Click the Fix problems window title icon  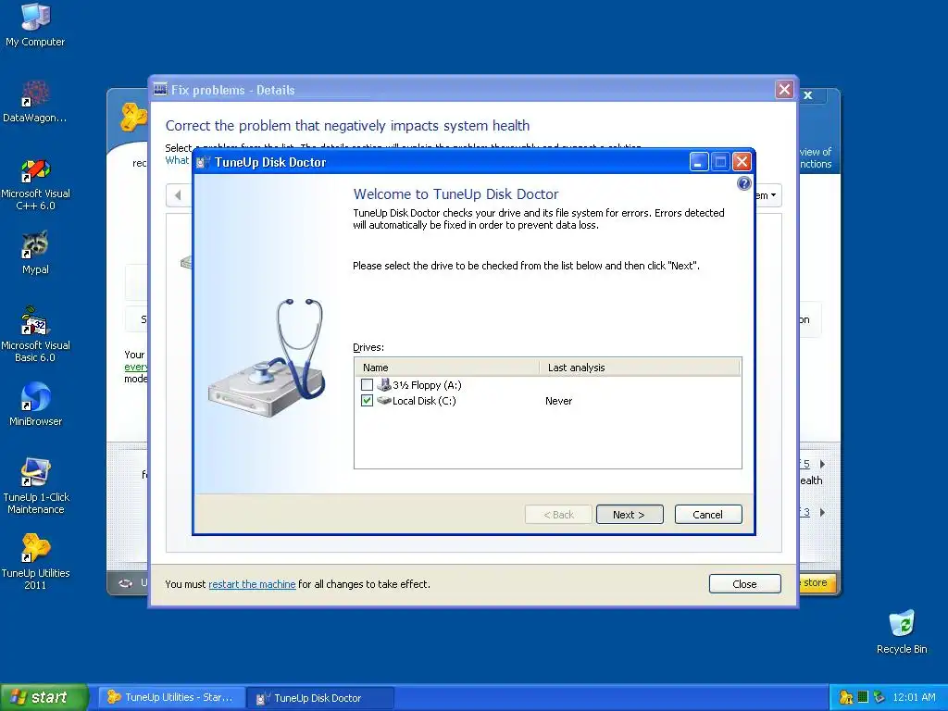click(159, 90)
